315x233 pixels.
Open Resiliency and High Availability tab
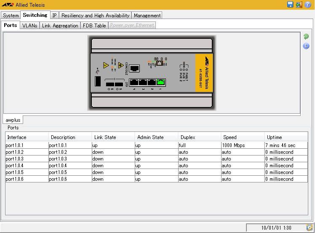click(95, 16)
